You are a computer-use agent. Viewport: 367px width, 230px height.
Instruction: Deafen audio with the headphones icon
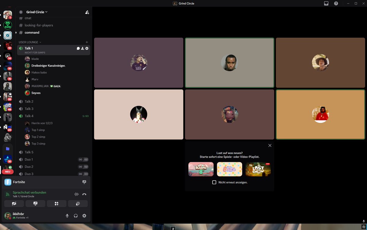[x=76, y=216]
